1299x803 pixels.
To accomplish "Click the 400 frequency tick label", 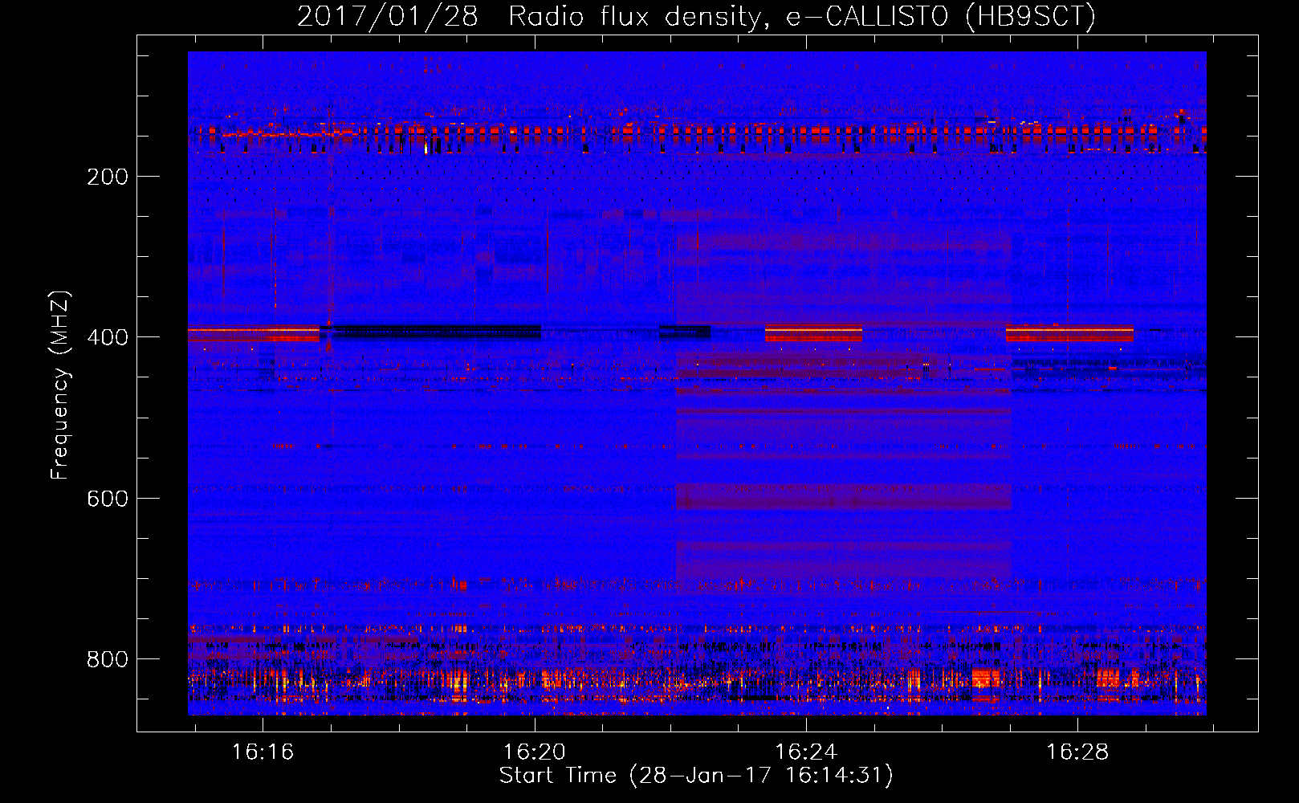I will (x=108, y=337).
